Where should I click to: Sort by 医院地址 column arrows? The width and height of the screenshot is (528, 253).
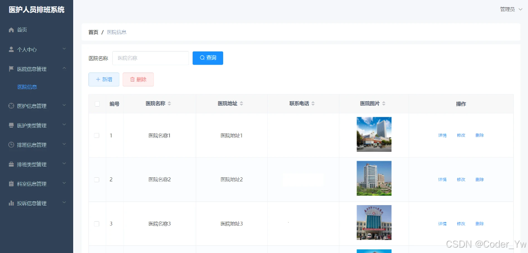coord(242,104)
